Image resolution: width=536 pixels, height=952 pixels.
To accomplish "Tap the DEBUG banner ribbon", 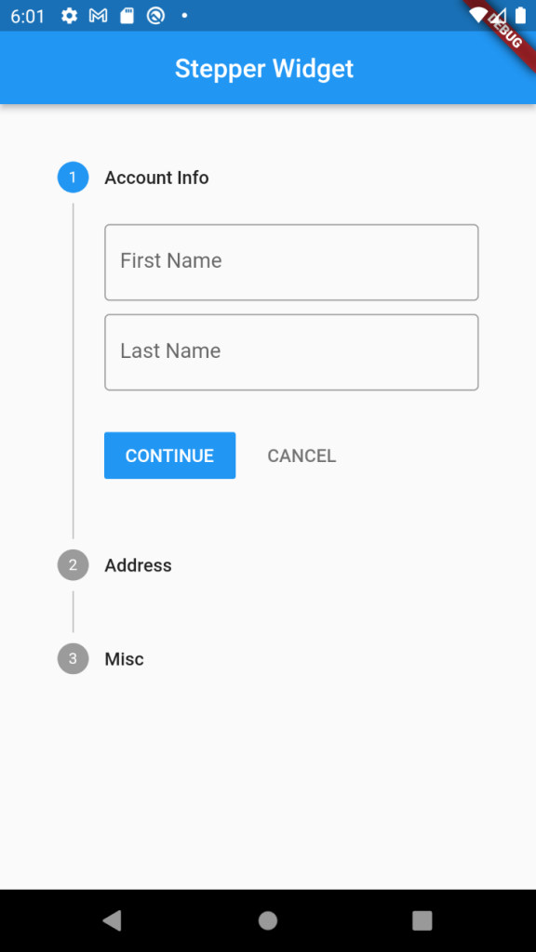I will coord(506,33).
